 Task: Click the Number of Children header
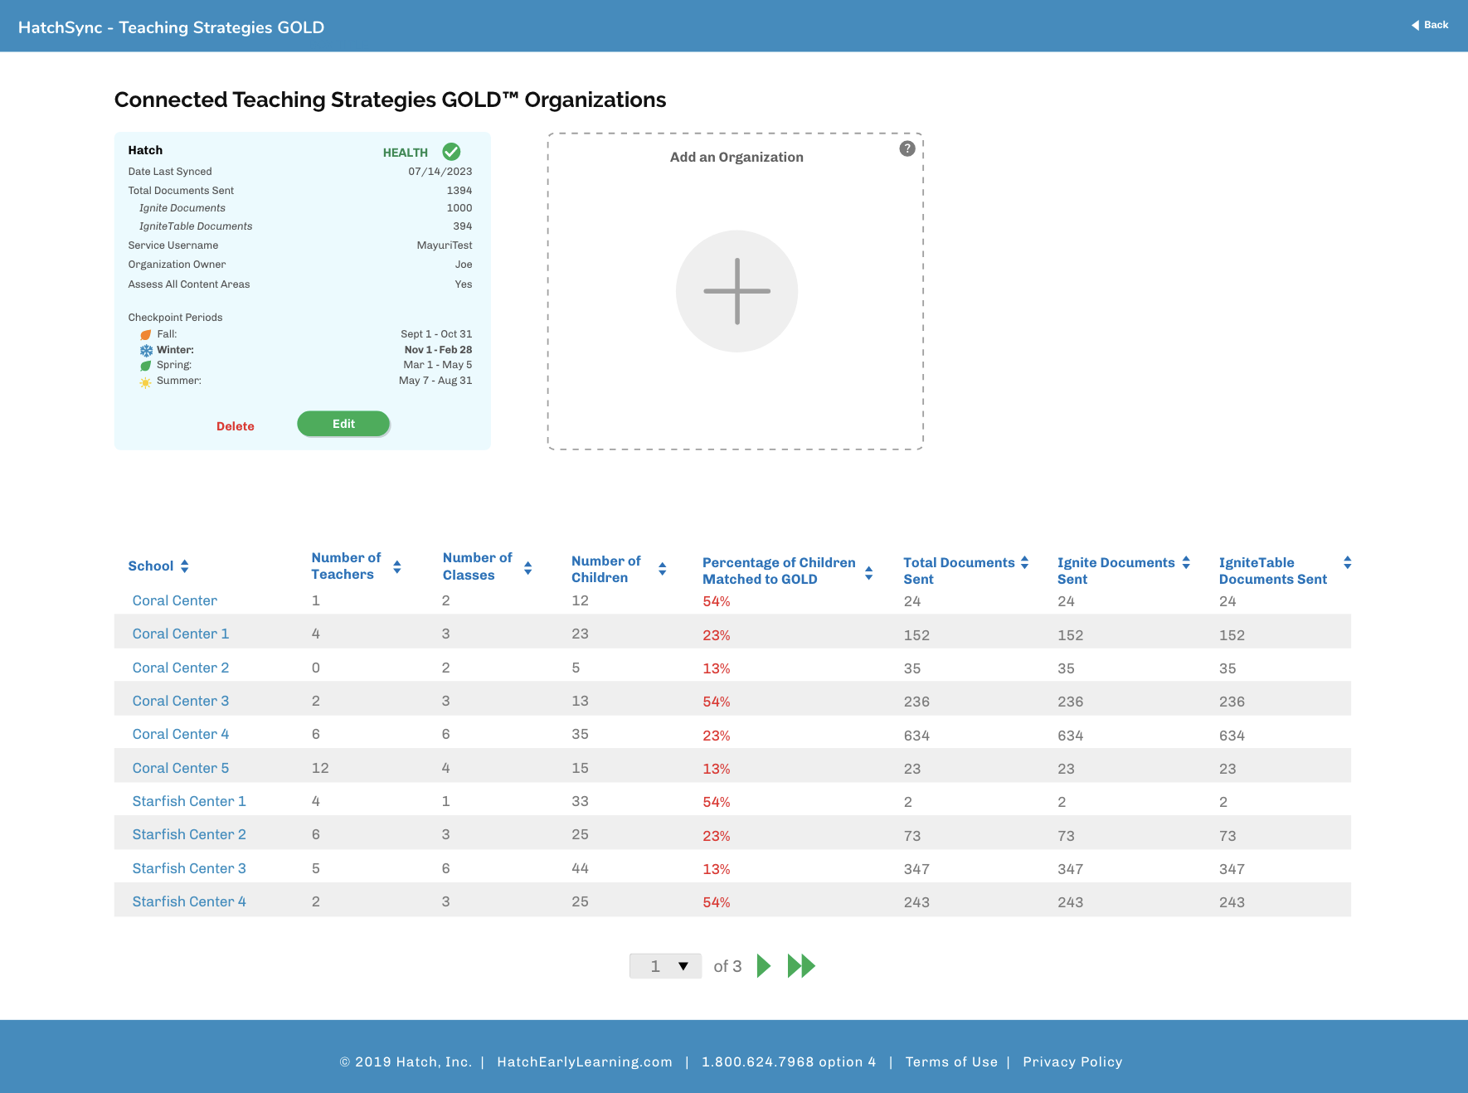tap(605, 570)
